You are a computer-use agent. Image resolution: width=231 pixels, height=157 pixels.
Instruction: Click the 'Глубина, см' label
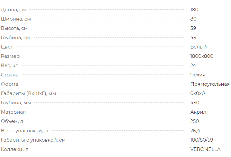pos(15,38)
